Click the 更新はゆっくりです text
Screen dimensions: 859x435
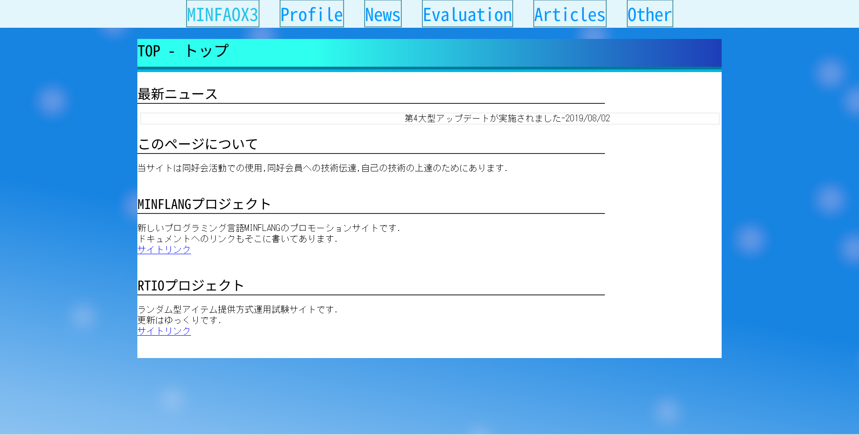click(x=179, y=320)
